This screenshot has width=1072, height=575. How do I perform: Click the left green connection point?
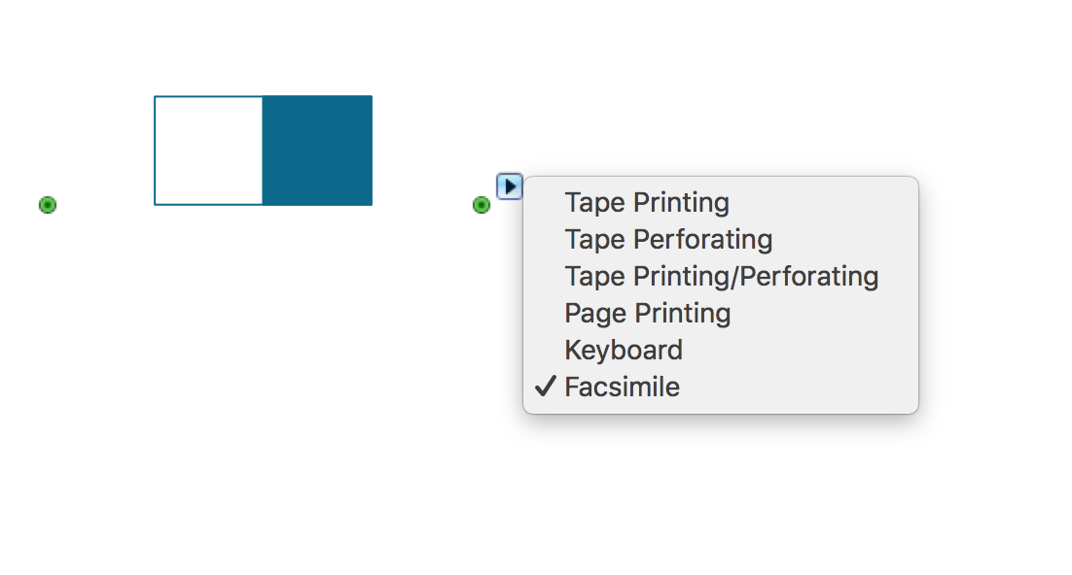coord(48,205)
